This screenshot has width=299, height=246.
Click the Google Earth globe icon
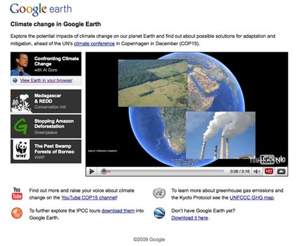(x=160, y=213)
